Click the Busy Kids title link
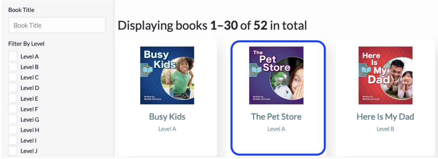 tap(167, 117)
